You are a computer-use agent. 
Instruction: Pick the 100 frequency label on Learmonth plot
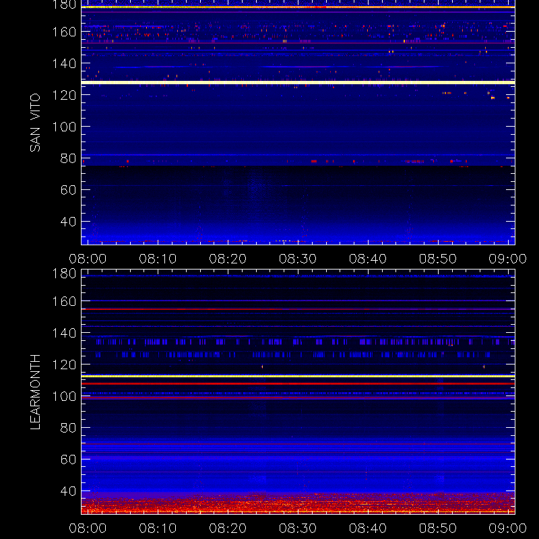(64, 396)
